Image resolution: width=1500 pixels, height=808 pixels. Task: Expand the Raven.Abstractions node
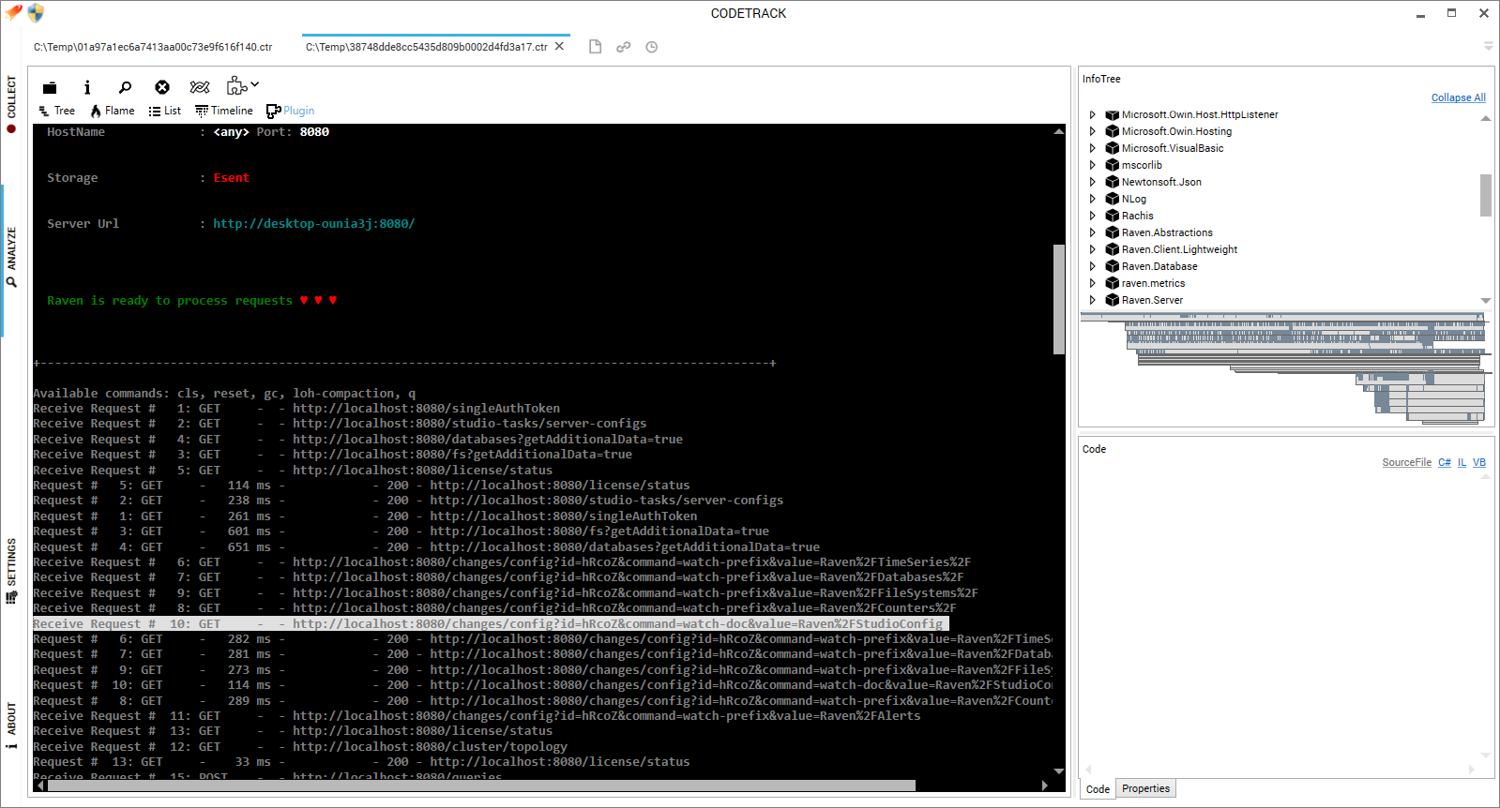pyautogui.click(x=1092, y=232)
